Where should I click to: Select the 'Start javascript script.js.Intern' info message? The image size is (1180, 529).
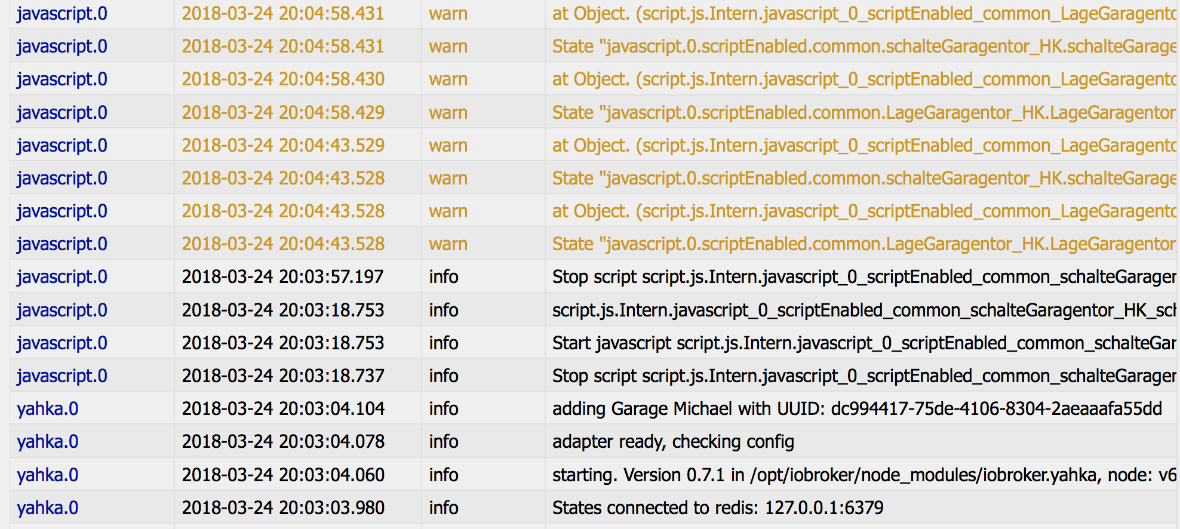coord(864,343)
